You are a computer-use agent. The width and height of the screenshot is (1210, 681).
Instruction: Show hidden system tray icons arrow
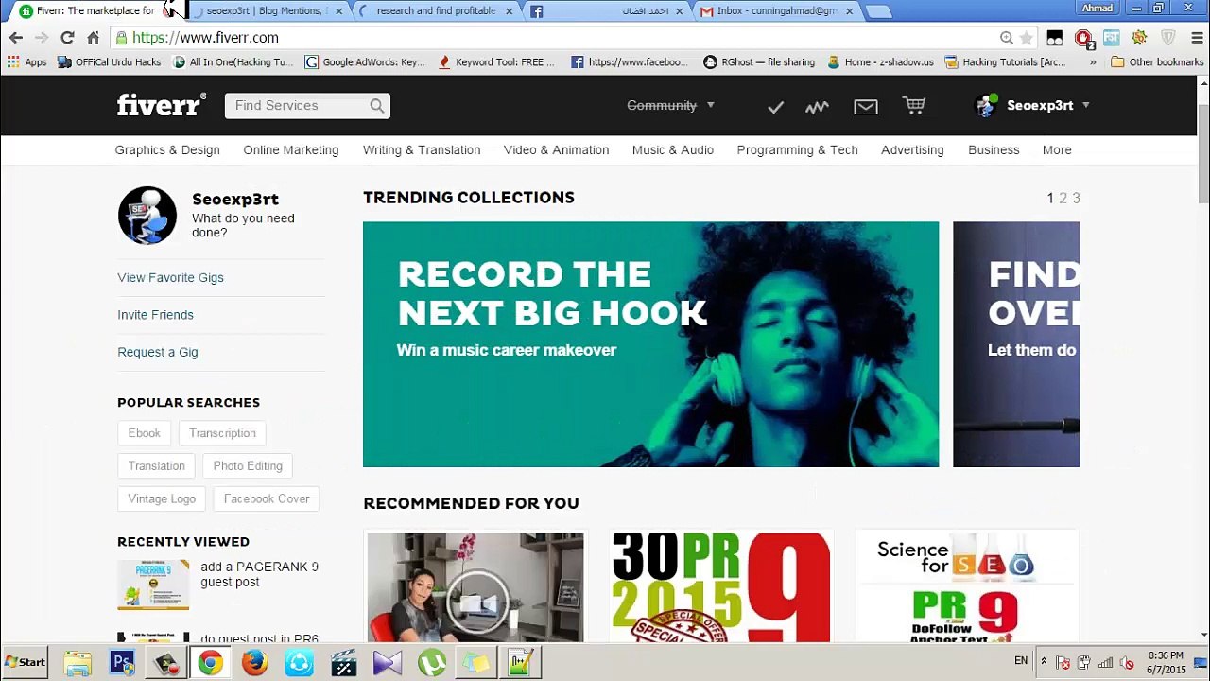(1044, 662)
